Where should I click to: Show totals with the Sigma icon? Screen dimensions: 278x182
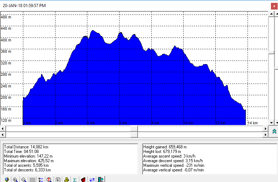tap(75, 180)
